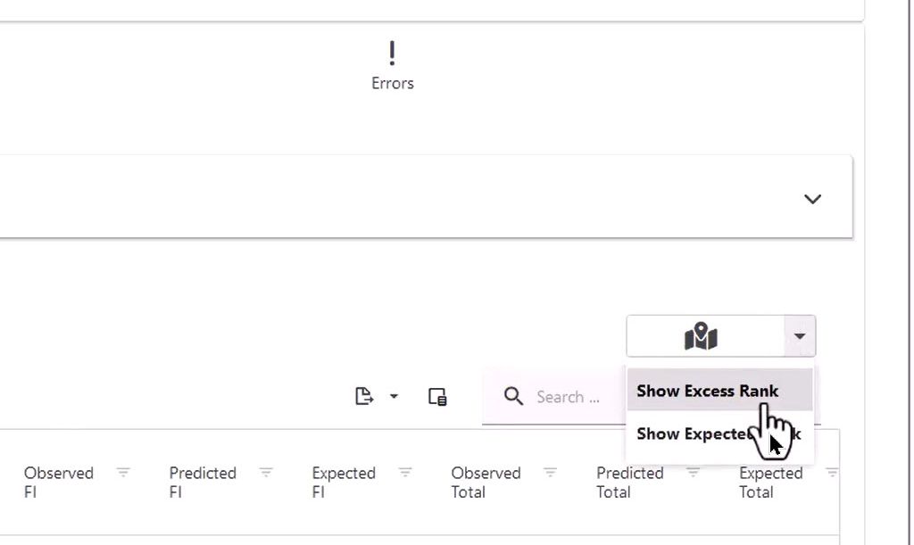The height and width of the screenshot is (545, 914).
Task: Open filter for Observed Total column
Action: point(551,473)
